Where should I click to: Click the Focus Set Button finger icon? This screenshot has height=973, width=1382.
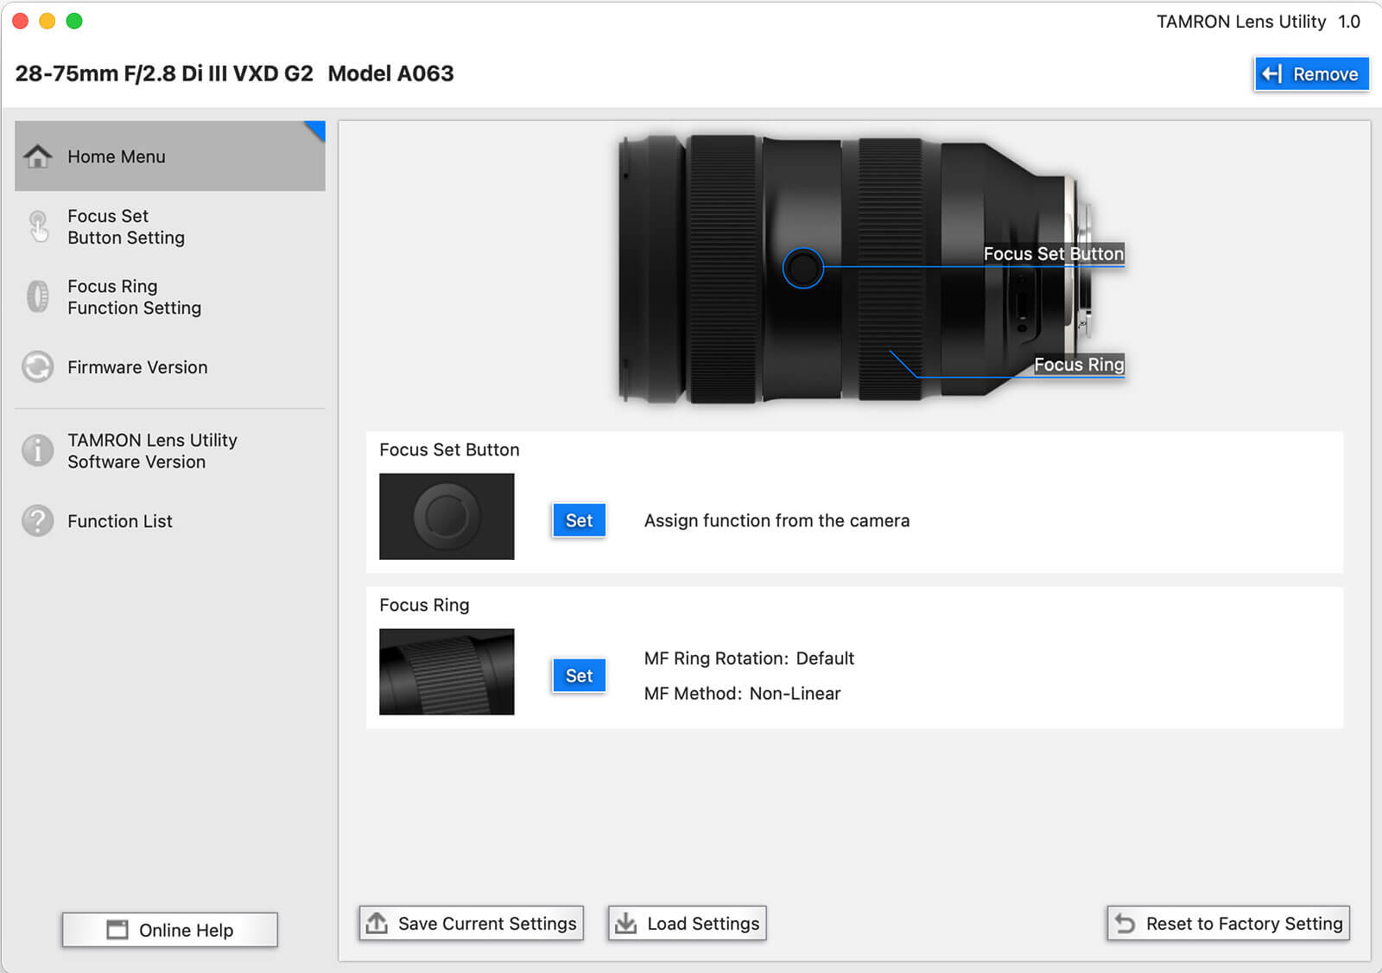coord(38,226)
